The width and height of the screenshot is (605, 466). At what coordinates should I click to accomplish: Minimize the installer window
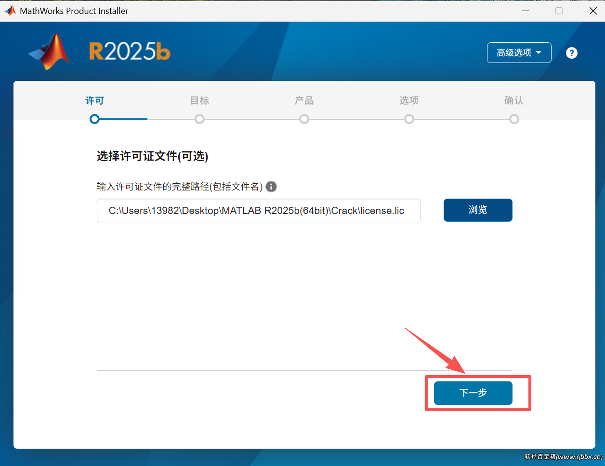[525, 11]
